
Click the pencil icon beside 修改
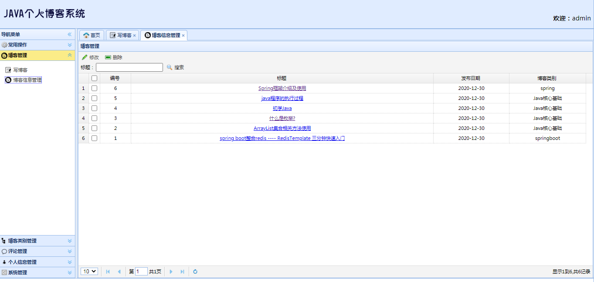pos(85,57)
